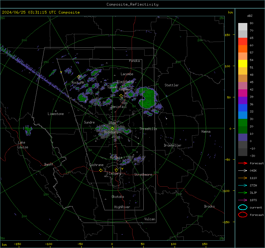Click the yellow diamond marker below Cochrane
This screenshot has height=248, width=265.
101,170
